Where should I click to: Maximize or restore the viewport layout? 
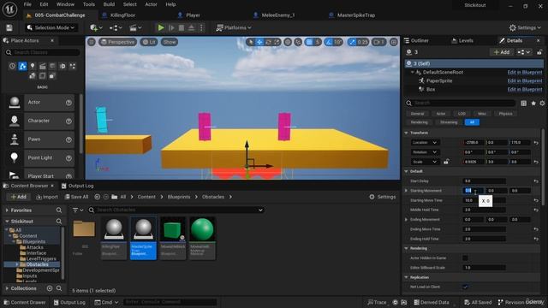[x=394, y=42]
